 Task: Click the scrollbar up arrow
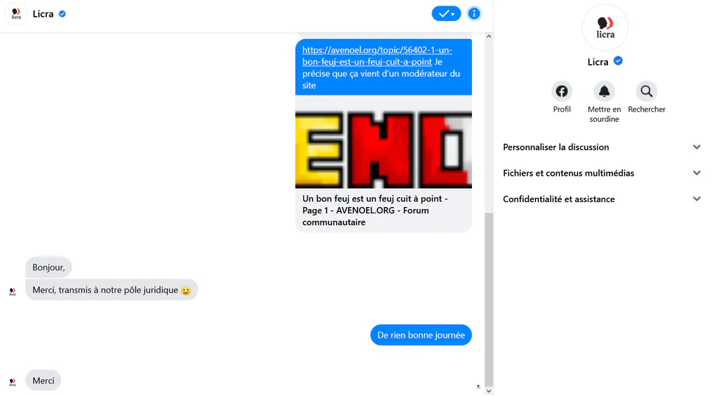tap(489, 36)
